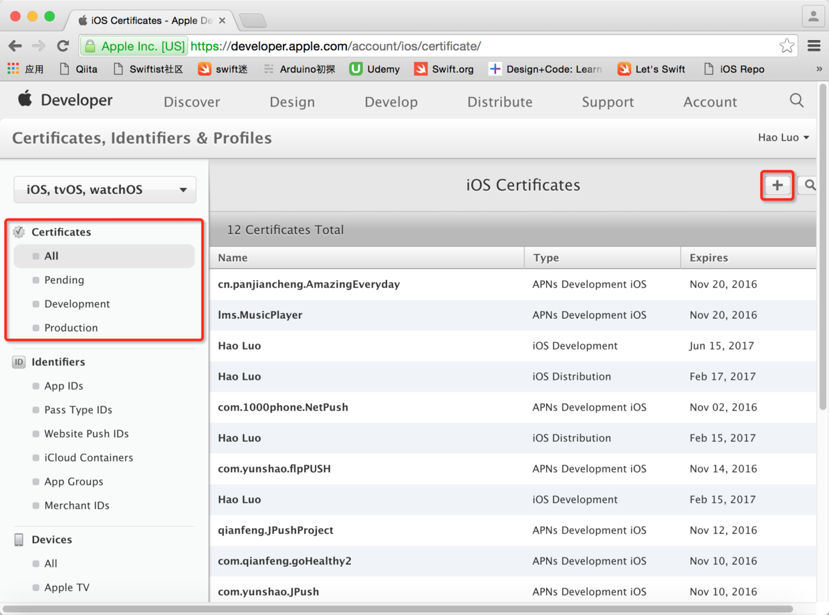This screenshot has height=615, width=829.
Task: Open the Apps shortcut in bookmarks bar
Action: [25, 69]
